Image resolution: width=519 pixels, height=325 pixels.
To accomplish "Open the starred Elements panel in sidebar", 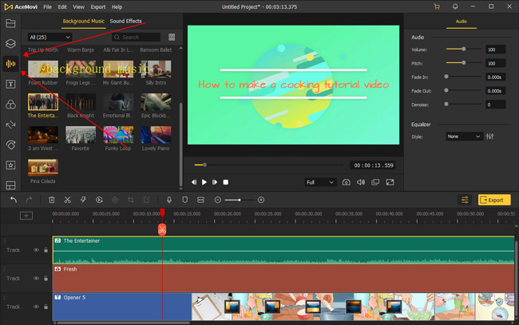I will pyautogui.click(x=10, y=164).
